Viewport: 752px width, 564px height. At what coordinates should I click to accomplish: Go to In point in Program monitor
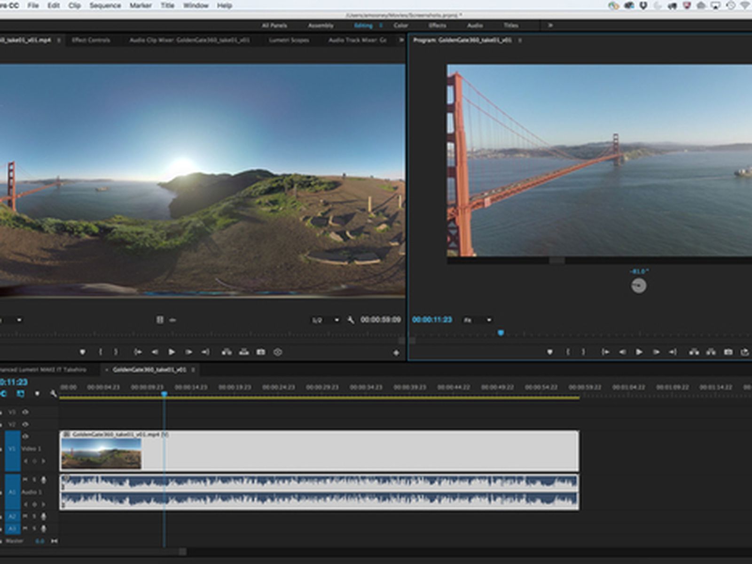pyautogui.click(x=605, y=352)
